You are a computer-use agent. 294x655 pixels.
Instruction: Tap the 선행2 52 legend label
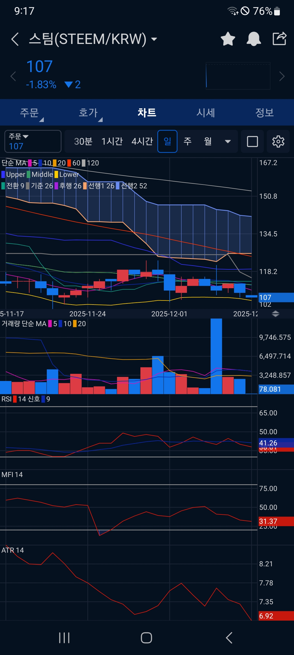131,186
